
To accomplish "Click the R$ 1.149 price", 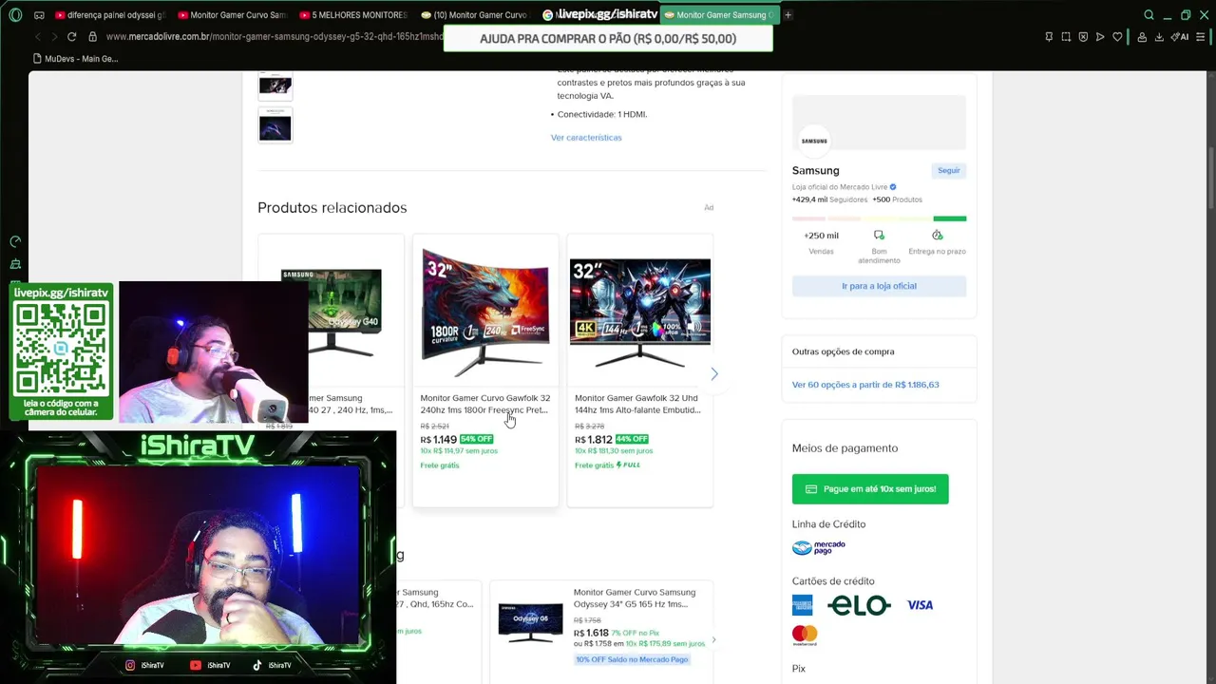I will click(439, 440).
